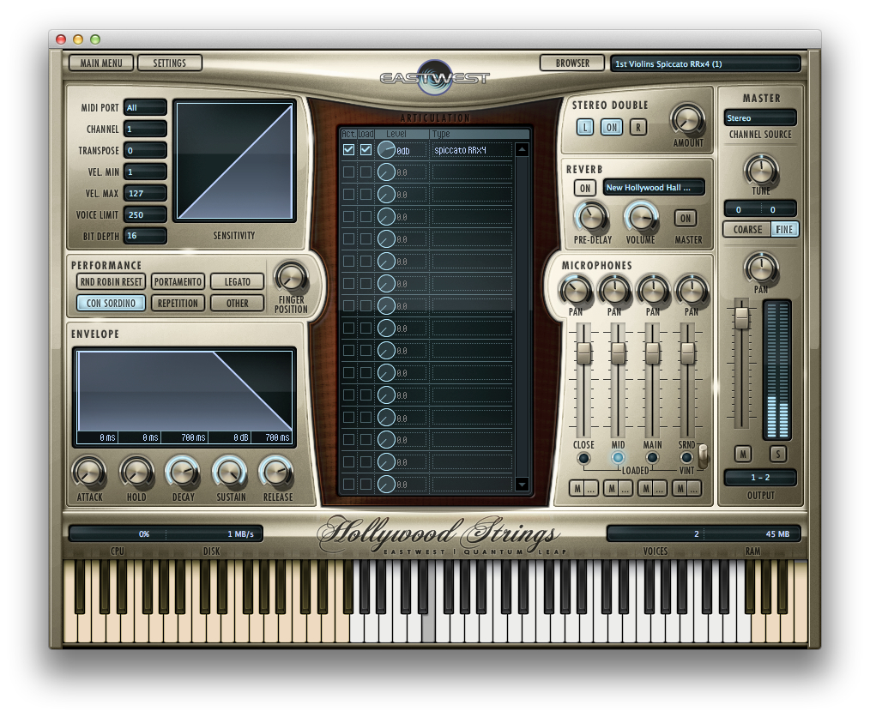This screenshot has width=870, height=717.
Task: Turn the Finger Position knob
Action: [292, 277]
